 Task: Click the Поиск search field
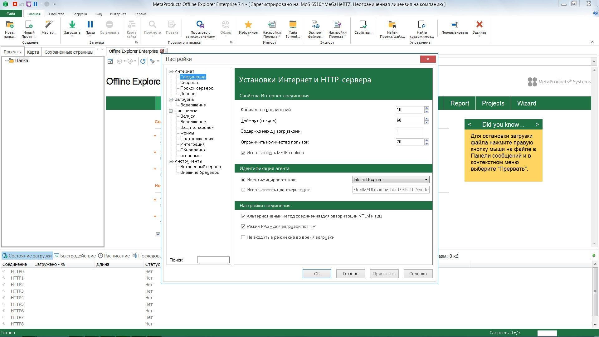point(213,260)
